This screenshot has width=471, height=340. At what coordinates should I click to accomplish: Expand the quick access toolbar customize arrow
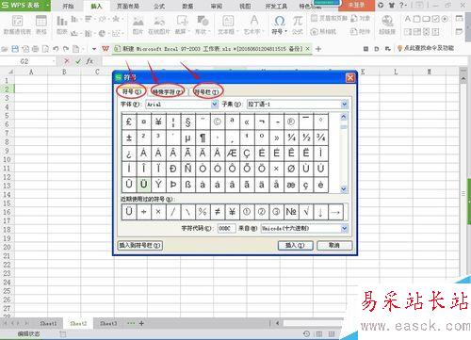[x=94, y=49]
